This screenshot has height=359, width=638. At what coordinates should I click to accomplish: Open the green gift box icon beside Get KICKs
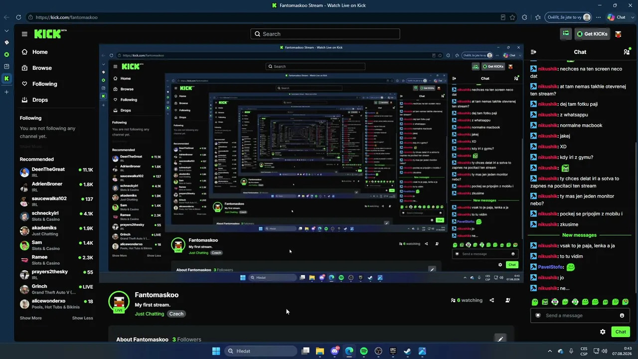coord(566,34)
